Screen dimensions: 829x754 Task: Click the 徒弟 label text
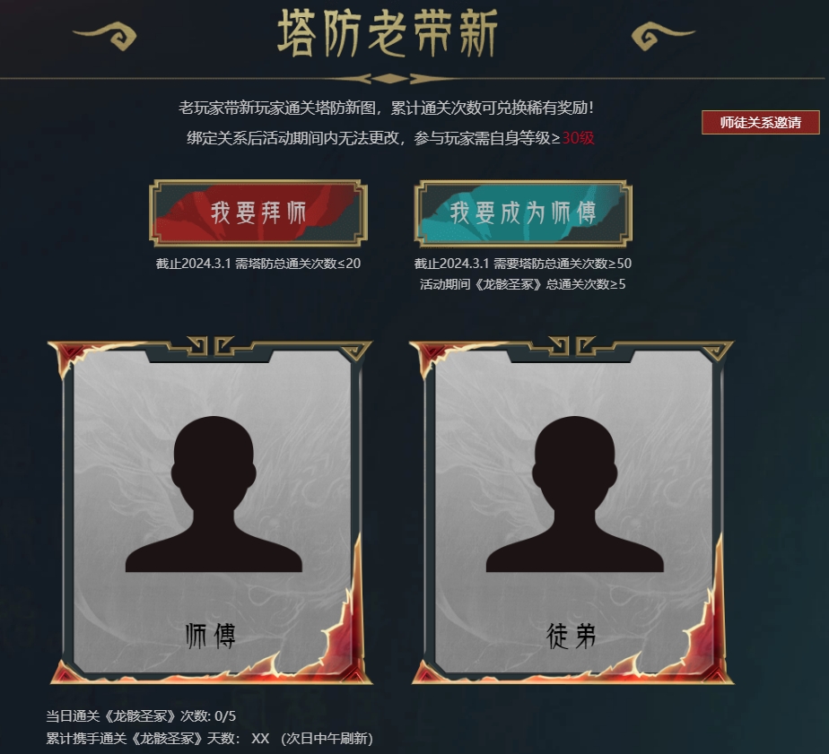point(571,636)
